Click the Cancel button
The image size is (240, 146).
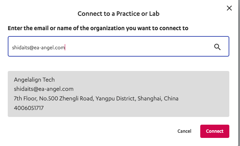(184, 131)
